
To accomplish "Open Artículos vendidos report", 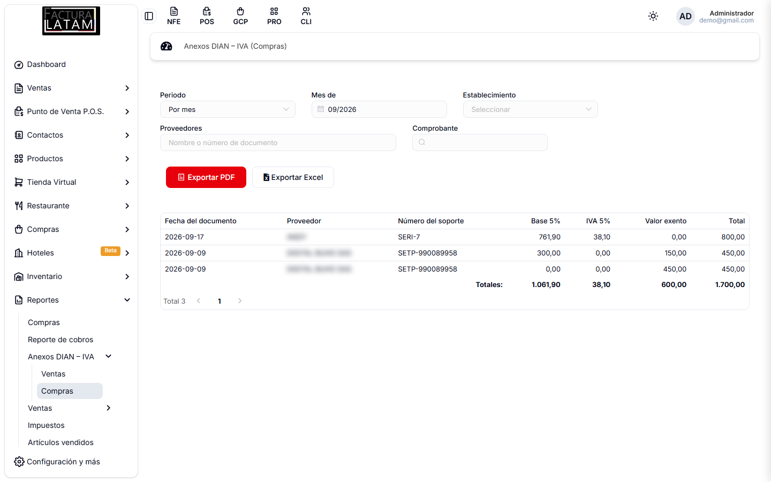I will click(61, 442).
